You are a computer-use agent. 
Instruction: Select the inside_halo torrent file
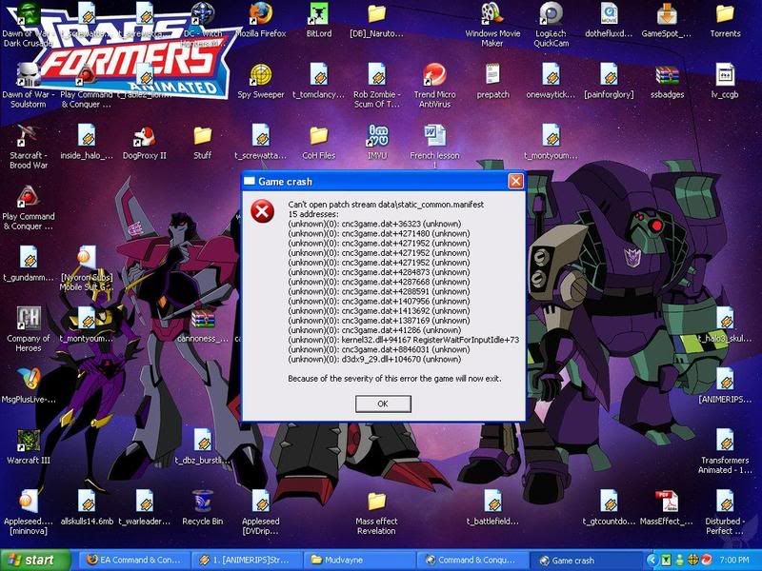pos(87,136)
